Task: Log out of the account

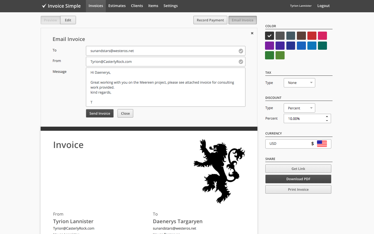Action: [323, 6]
